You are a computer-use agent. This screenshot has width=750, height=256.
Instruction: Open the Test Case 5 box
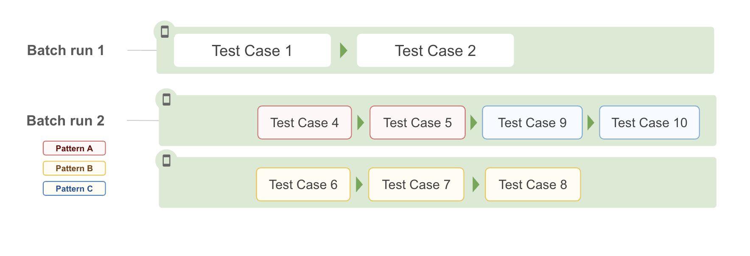(x=417, y=122)
